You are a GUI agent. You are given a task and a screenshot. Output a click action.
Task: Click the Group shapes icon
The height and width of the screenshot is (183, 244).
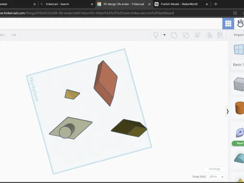174,35
